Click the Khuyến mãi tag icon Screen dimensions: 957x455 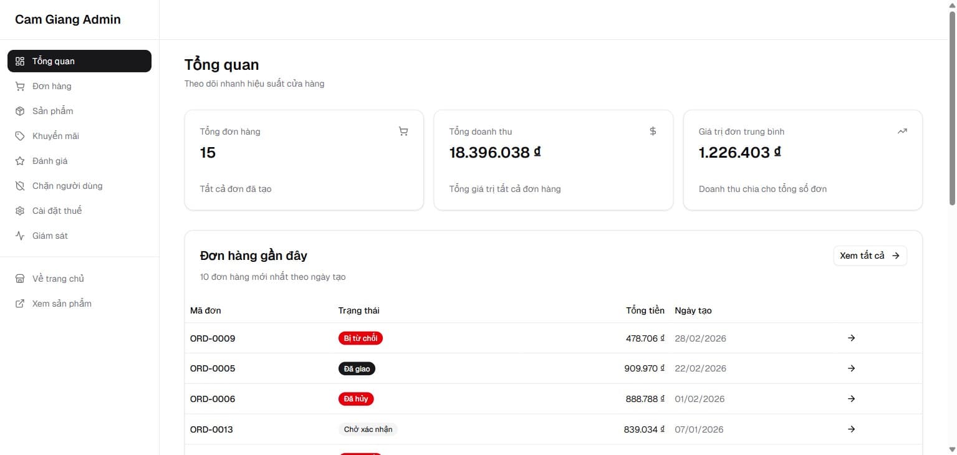click(x=20, y=136)
